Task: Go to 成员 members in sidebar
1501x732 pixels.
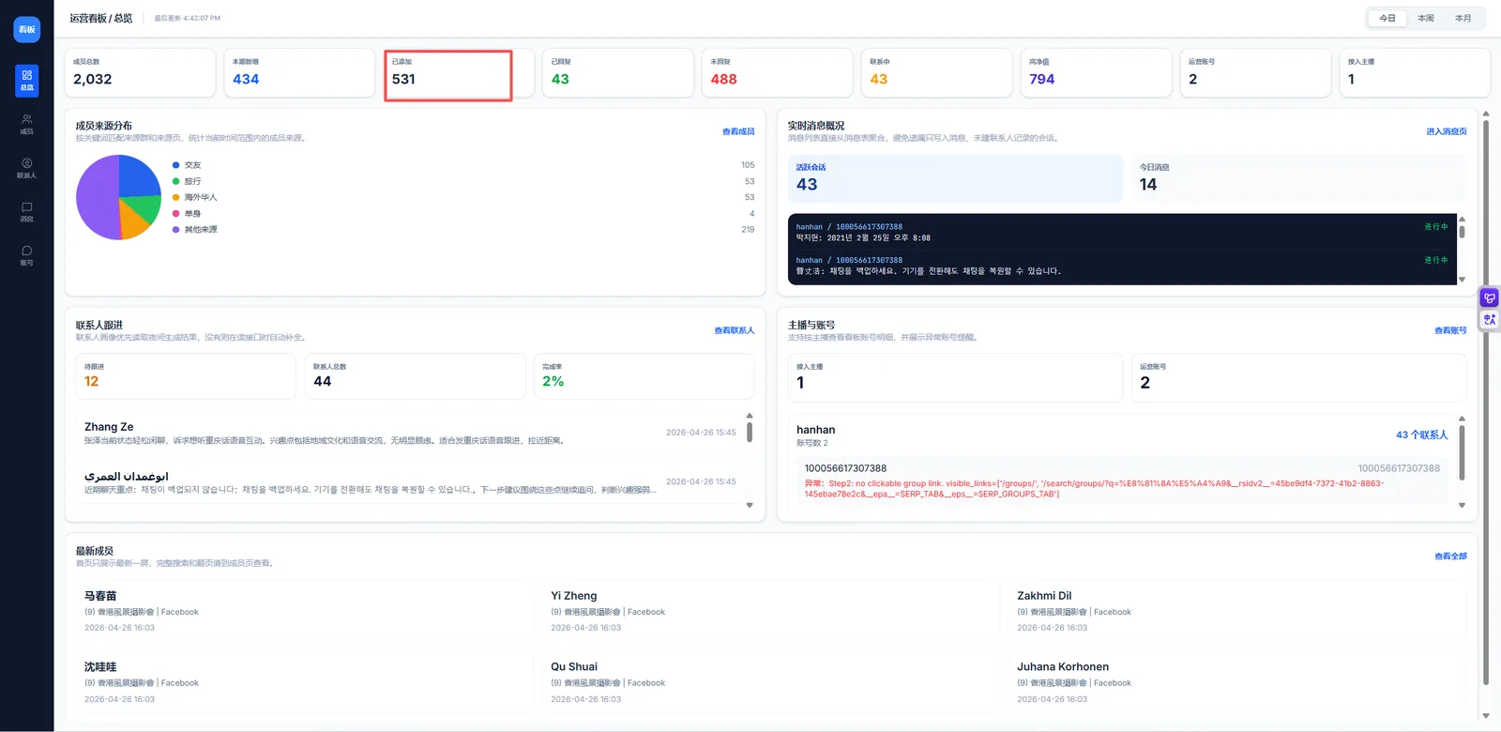Action: tap(26, 124)
